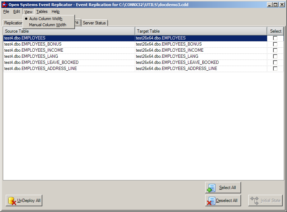The width and height of the screenshot is (287, 212).
Task: Check the Select box for EMPLOYEES_ADDRESS_LINE row
Action: (x=275, y=68)
